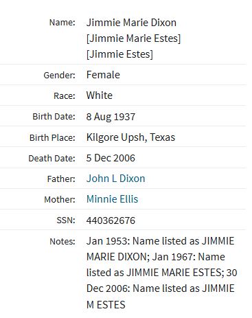Screen dimensions: 252x318
Task: Click the Birth Place field label
Action: (52, 137)
